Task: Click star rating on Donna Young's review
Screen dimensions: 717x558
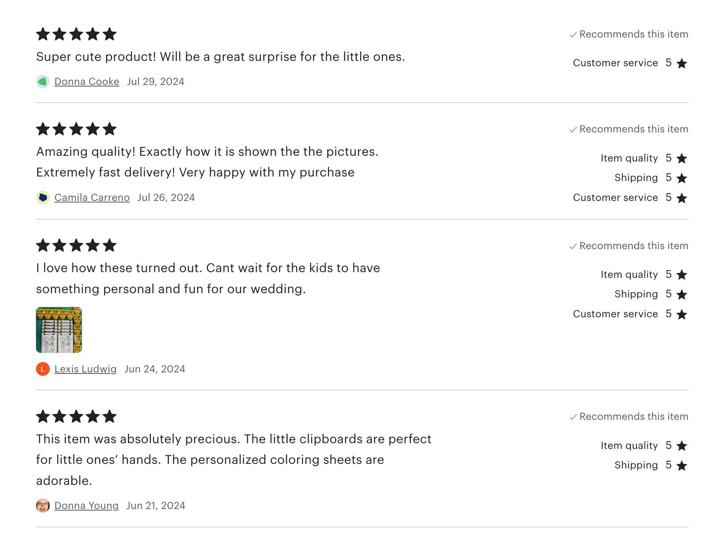Action: [x=76, y=416]
